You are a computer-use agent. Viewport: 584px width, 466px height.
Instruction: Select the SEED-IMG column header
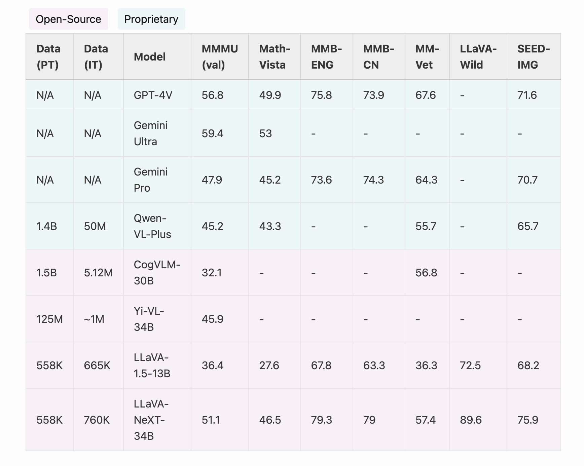click(x=534, y=57)
